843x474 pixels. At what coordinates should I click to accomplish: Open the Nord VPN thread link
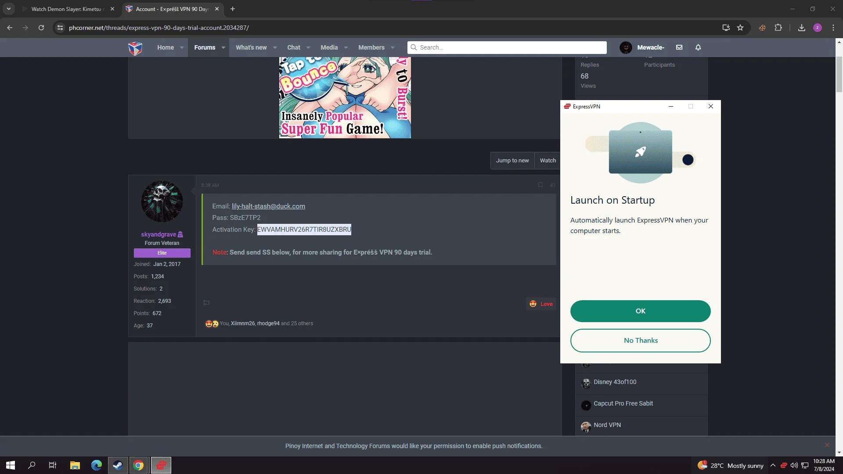pos(607,425)
